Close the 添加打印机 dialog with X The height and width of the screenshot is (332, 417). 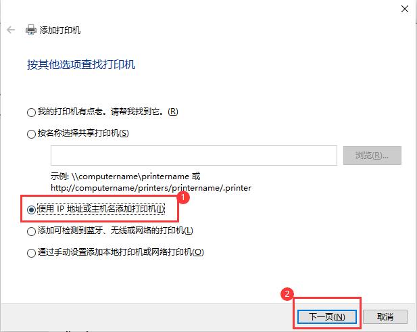tap(405, 9)
